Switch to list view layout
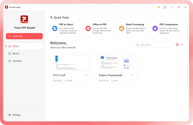 (182, 45)
